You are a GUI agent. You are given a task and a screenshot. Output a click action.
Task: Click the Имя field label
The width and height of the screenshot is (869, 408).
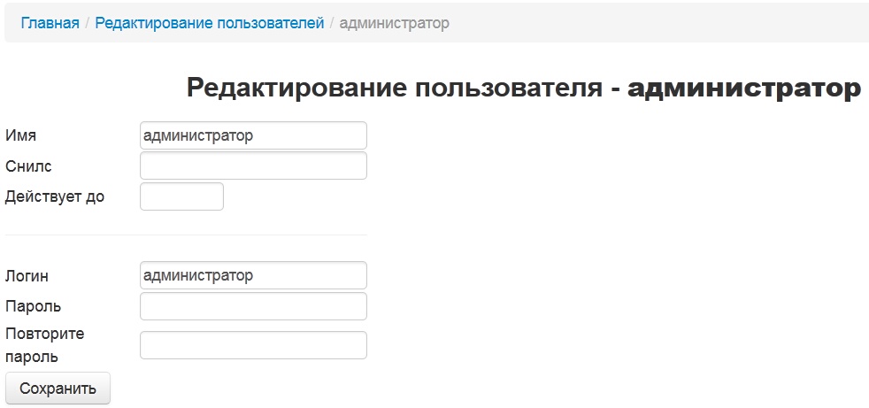(21, 135)
